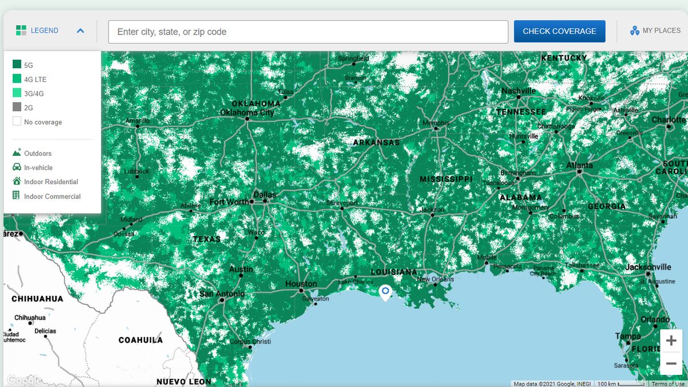Click the Fort Worth label on map
The height and width of the screenshot is (387, 688).
tap(229, 202)
